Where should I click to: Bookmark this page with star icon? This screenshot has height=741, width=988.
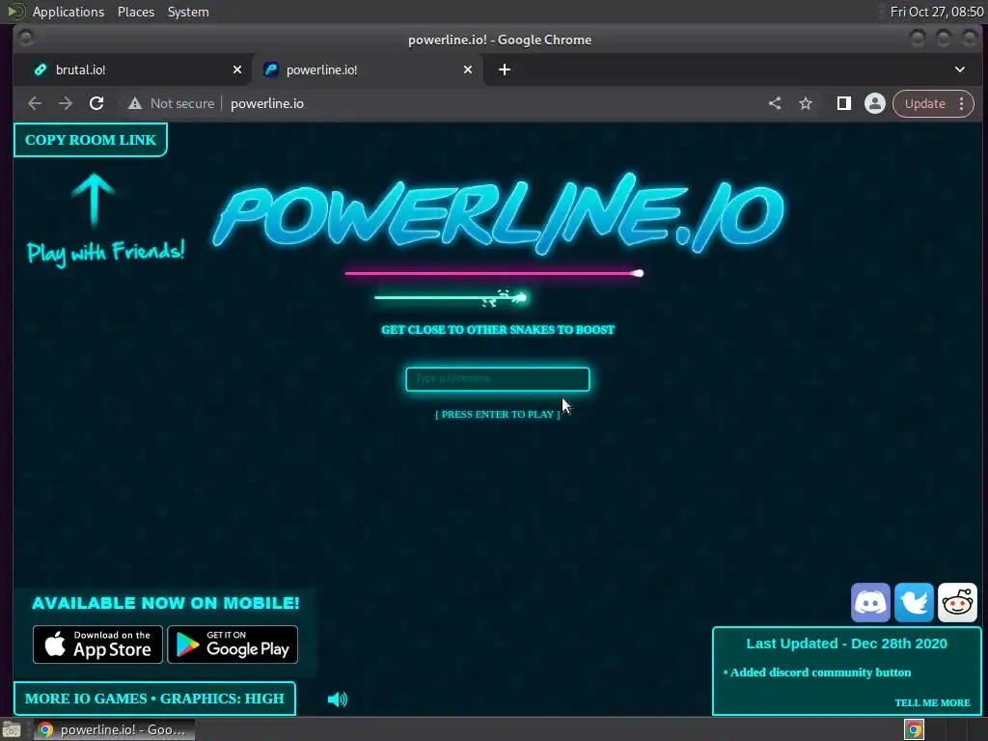pyautogui.click(x=806, y=103)
